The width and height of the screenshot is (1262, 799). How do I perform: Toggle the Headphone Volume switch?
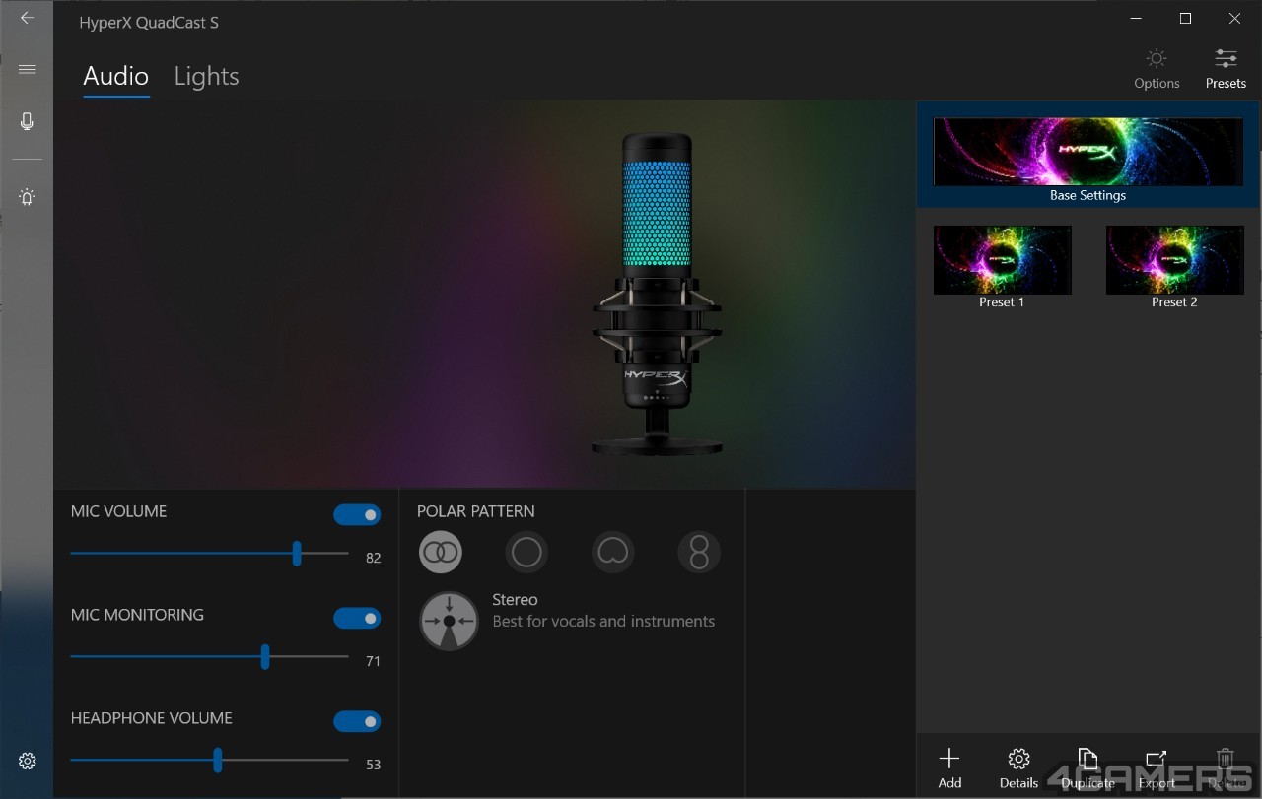point(357,722)
